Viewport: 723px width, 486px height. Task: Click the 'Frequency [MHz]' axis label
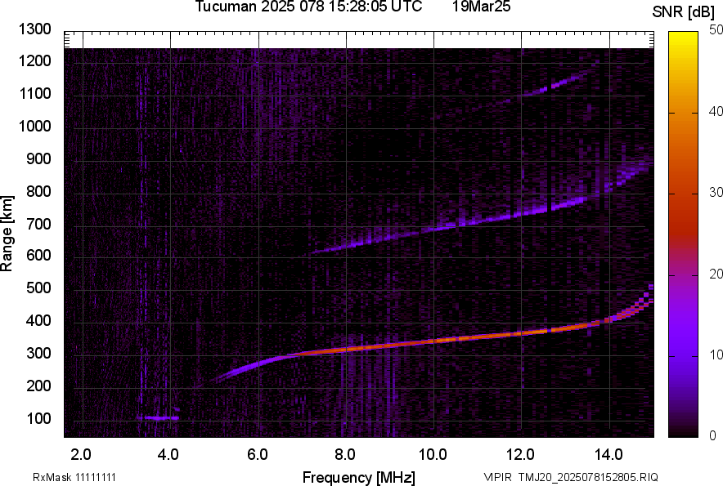click(359, 478)
